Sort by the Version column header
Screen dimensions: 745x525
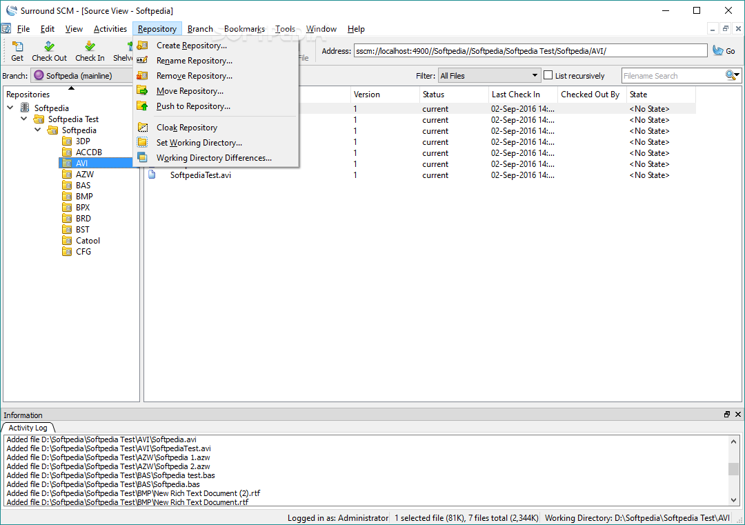click(x=385, y=94)
